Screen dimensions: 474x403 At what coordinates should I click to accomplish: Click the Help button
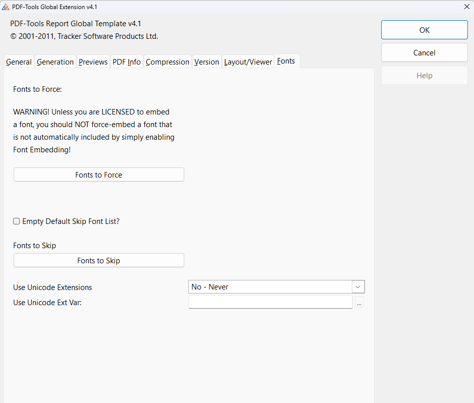pyautogui.click(x=424, y=75)
